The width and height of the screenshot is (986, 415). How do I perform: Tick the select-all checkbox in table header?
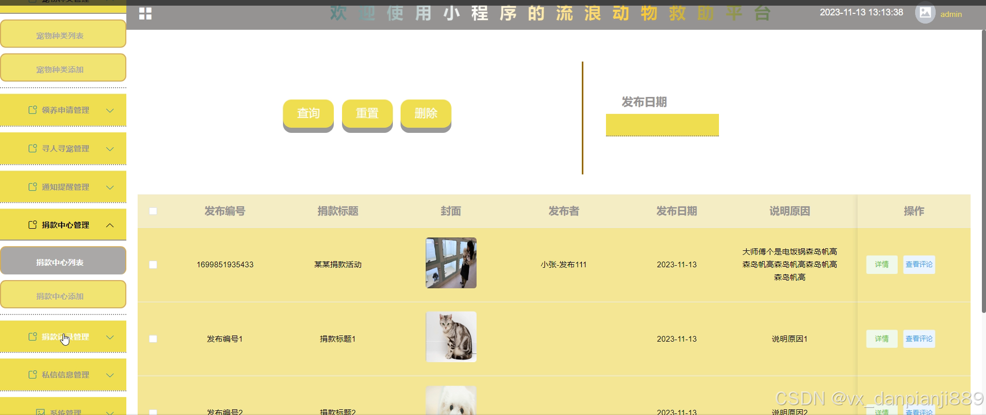pyautogui.click(x=153, y=211)
